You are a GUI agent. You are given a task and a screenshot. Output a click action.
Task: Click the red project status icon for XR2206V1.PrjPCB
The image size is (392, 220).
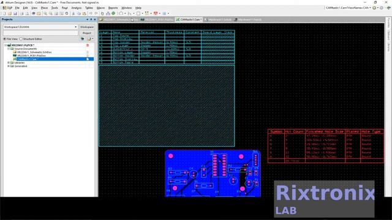point(88,45)
